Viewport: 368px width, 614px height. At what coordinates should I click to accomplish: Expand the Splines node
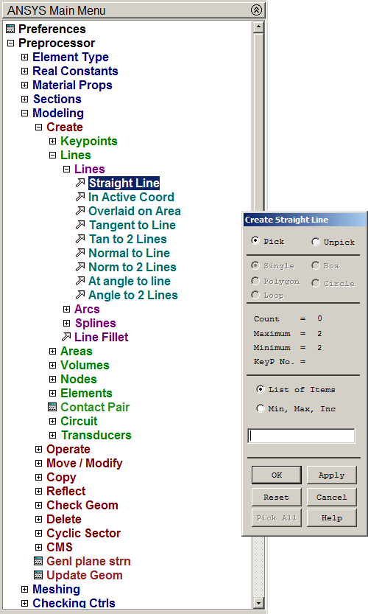point(66,323)
